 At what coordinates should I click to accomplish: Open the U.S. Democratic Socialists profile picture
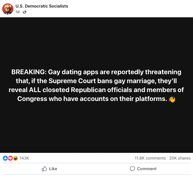click(x=8, y=9)
